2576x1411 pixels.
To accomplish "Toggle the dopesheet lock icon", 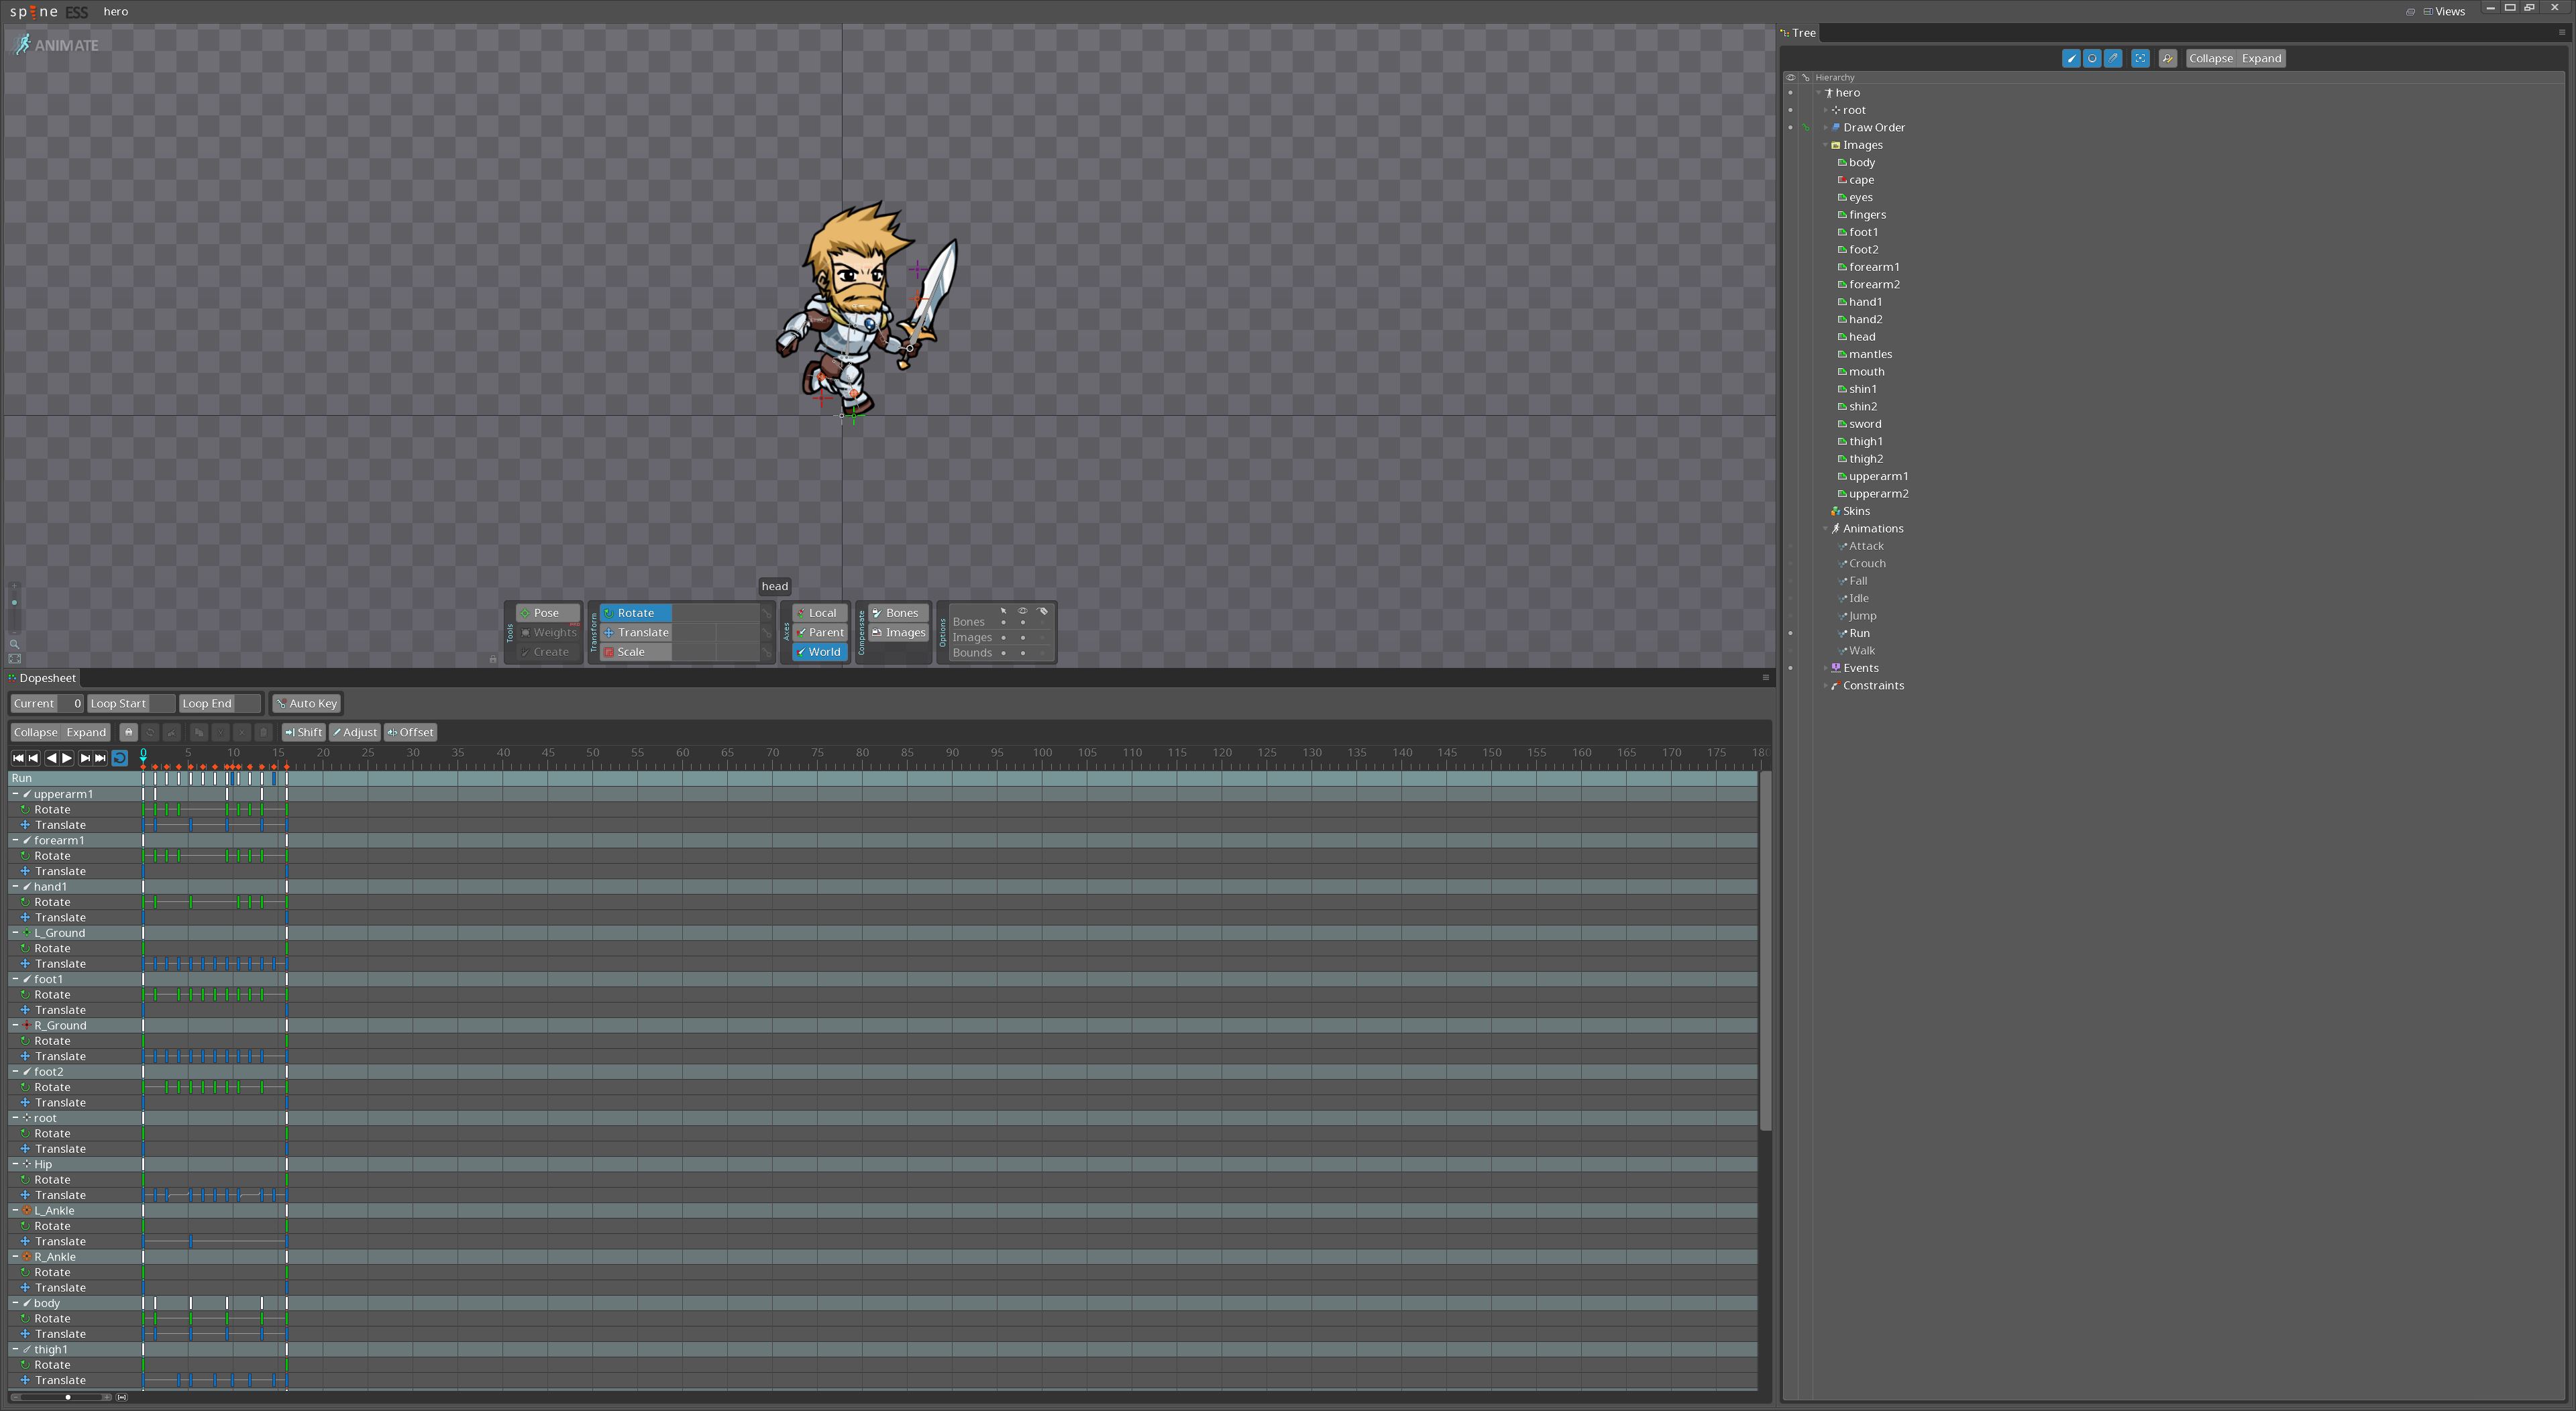I will pos(128,732).
